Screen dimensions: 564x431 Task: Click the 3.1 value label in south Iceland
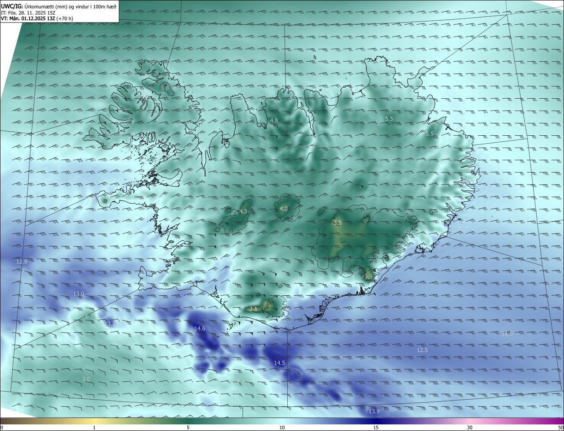(x=253, y=309)
